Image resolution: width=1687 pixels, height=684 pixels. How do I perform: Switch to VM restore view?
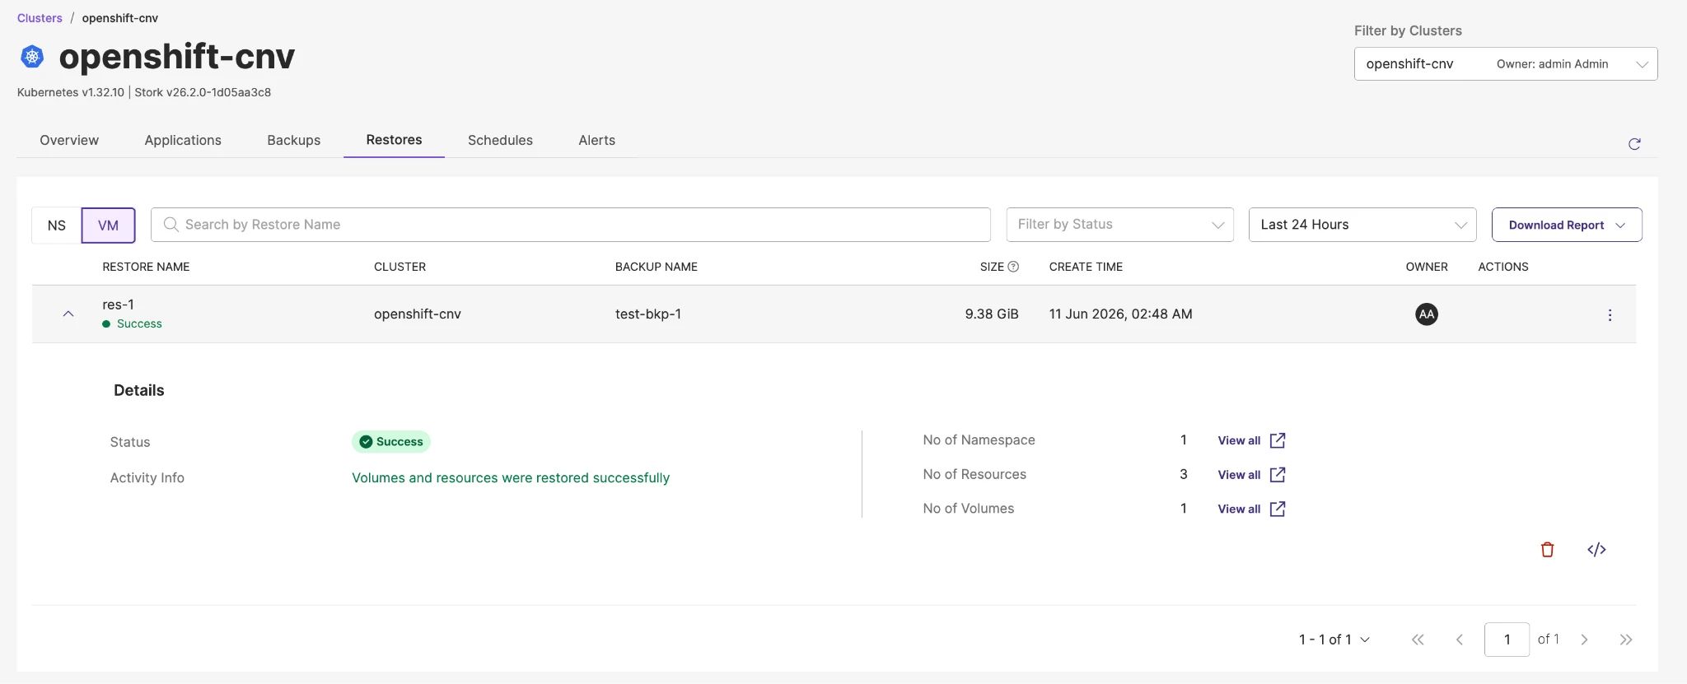tap(108, 226)
